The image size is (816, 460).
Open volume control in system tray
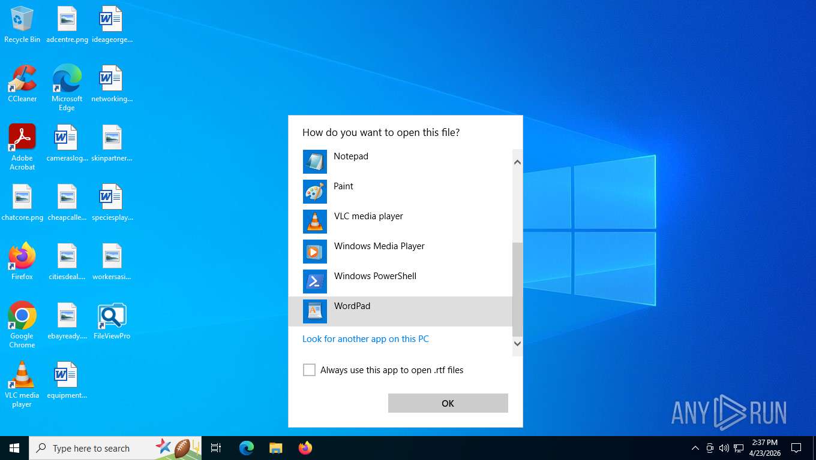724,448
